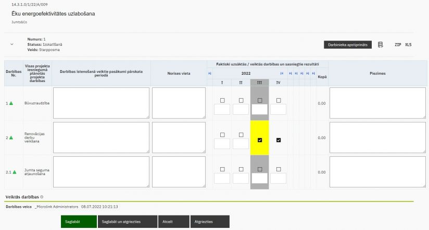
Task: Click the Darbinieka apstiprināts button
Action: (348, 45)
